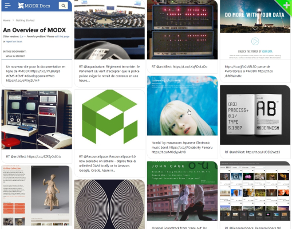Click the https://t.co/HJDEk2Wz13 link
Screen dimensions: 292x229
[x=263, y=152]
